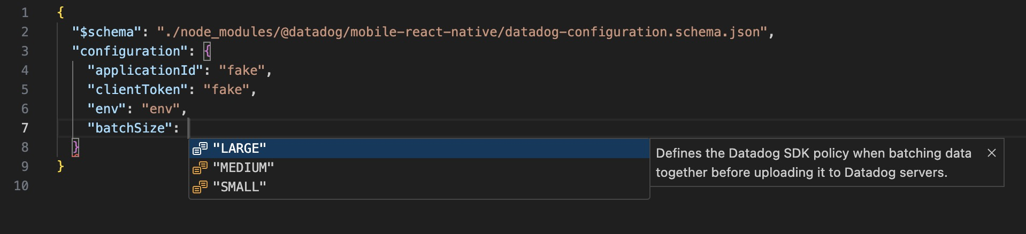Click line number 7 in the gutter
The height and width of the screenshot is (234, 1026).
pos(25,128)
